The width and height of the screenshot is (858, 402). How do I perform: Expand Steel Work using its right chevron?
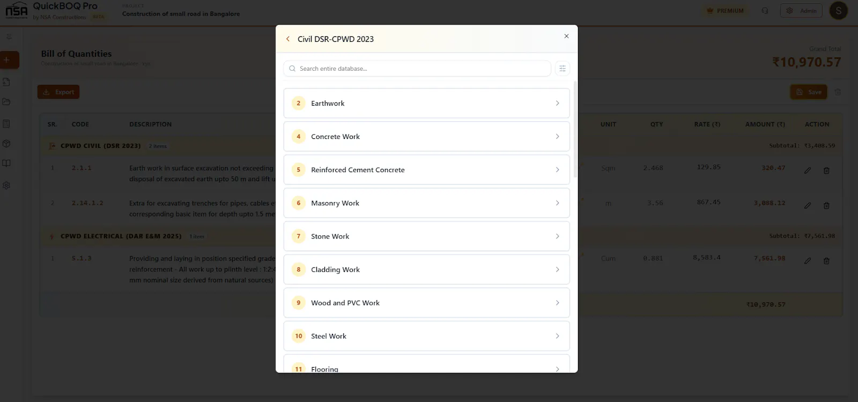tap(557, 336)
